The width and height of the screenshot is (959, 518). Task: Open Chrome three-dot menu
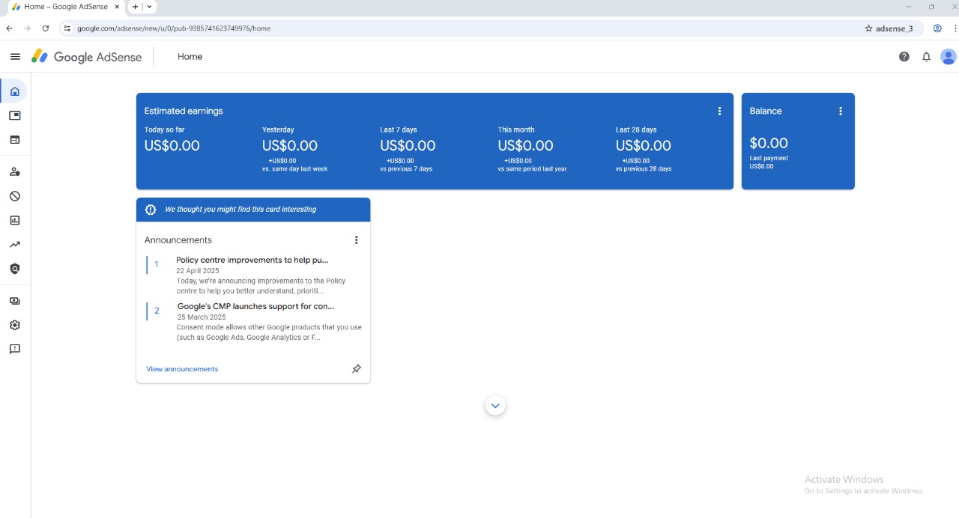point(955,28)
